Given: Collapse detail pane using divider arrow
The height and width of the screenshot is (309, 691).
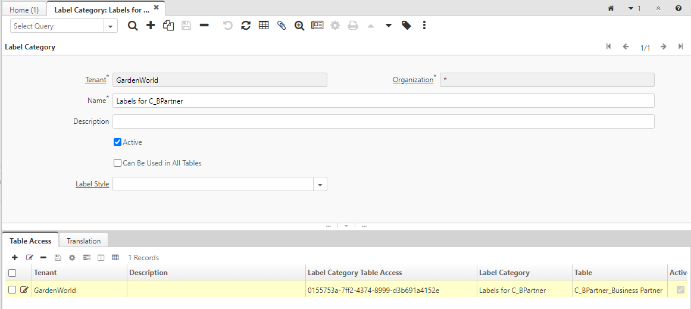Looking at the screenshot, I should [x=346, y=226].
